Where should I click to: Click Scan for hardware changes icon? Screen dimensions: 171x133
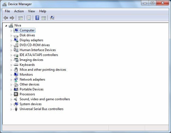[52, 18]
